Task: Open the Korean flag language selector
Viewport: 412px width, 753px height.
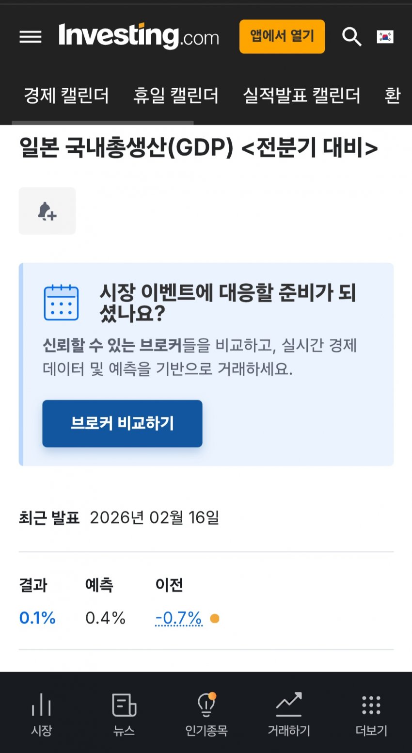Action: (x=385, y=37)
